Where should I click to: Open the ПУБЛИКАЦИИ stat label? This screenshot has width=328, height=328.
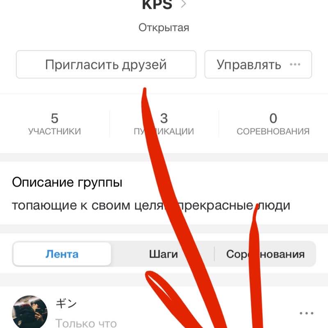coord(164,131)
